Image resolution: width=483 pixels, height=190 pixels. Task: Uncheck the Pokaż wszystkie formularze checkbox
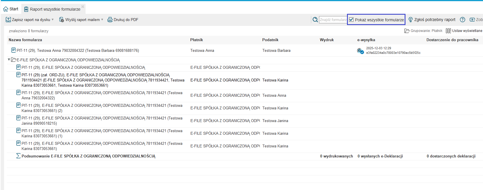pos(351,20)
